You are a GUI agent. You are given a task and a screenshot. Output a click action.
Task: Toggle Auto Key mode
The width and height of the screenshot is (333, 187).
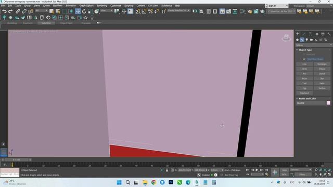tap(284, 170)
